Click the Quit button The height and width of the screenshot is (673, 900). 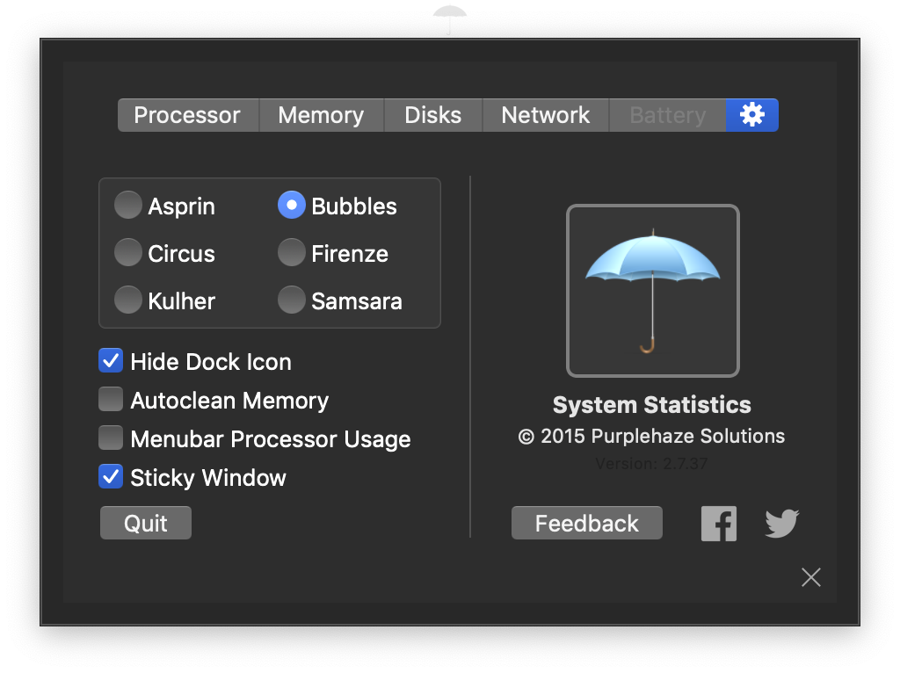click(x=146, y=524)
